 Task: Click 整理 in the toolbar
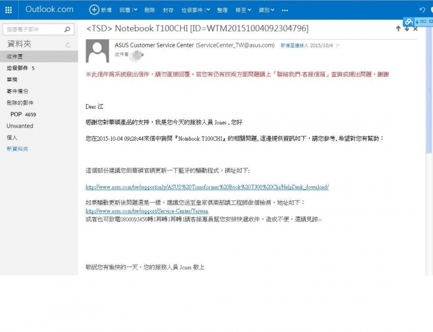(223, 10)
